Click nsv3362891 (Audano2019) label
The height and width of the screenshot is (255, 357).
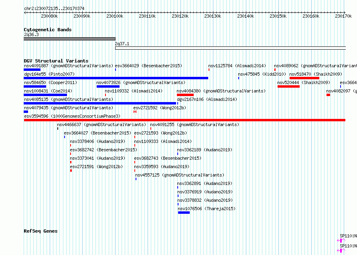click(x=205, y=183)
